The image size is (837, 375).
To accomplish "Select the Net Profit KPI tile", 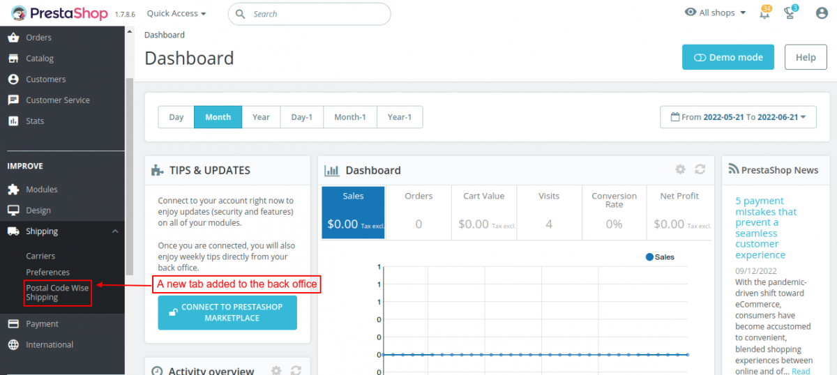I will [x=680, y=213].
